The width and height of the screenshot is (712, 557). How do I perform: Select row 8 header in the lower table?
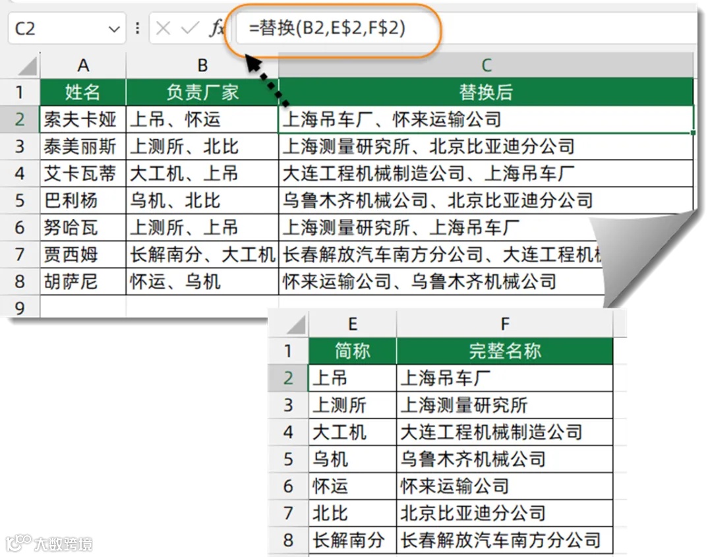(288, 540)
